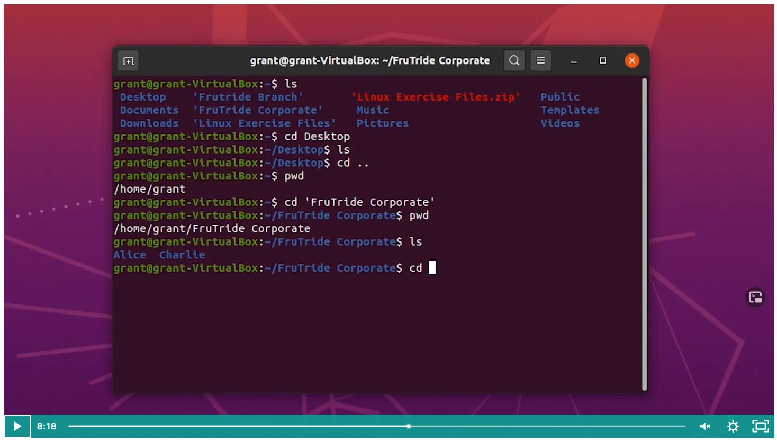Click 'Desktop' directory in ls output
Image resolution: width=777 pixels, height=440 pixels.
(x=143, y=97)
